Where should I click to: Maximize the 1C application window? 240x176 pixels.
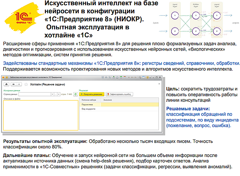click(x=156, y=77)
